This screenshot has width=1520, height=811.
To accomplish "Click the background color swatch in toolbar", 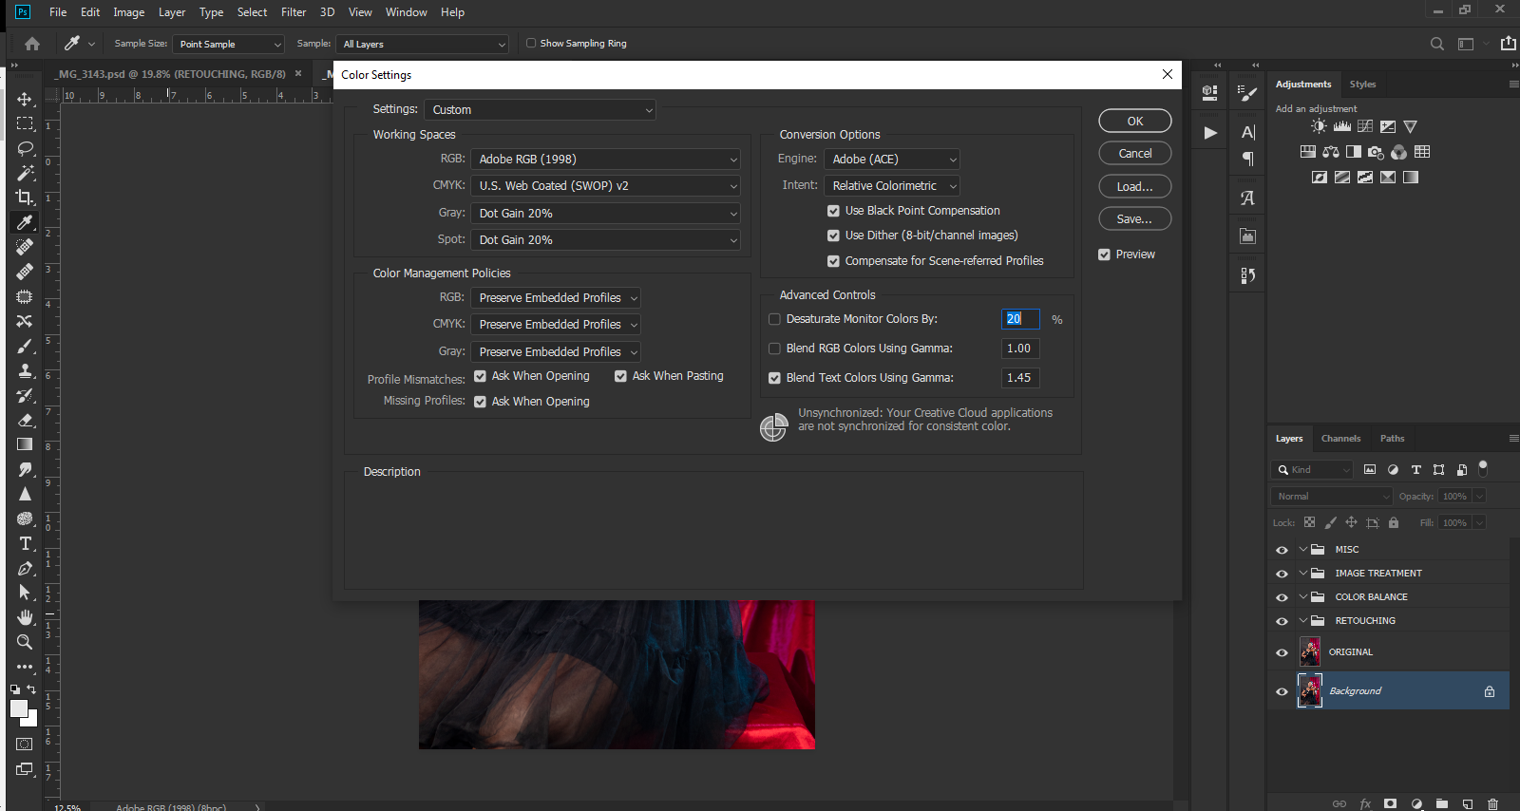I will tap(31, 721).
